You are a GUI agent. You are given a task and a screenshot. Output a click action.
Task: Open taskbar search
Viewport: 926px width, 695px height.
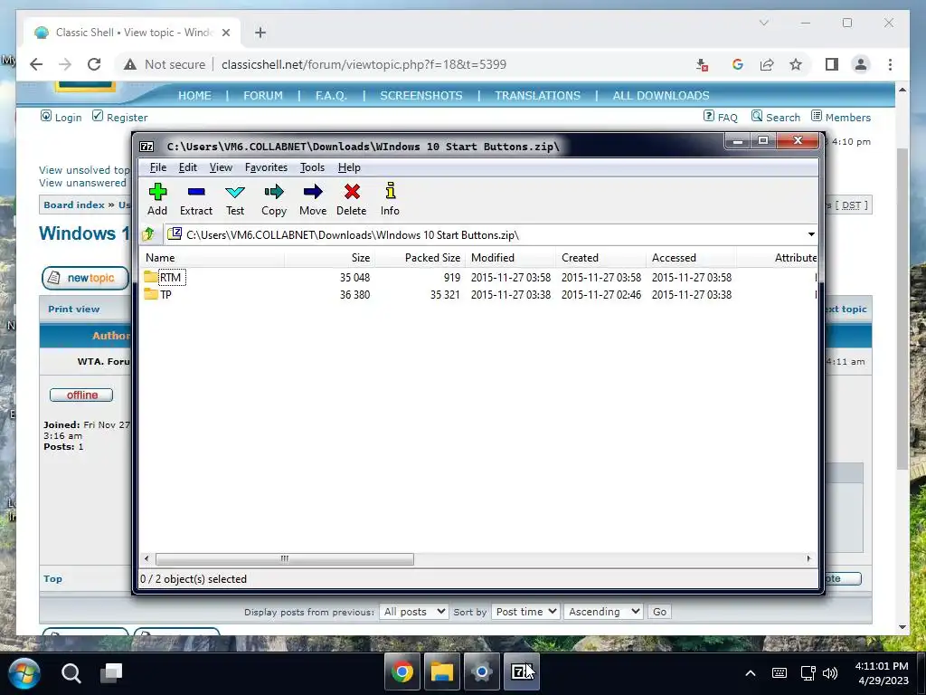(71, 672)
